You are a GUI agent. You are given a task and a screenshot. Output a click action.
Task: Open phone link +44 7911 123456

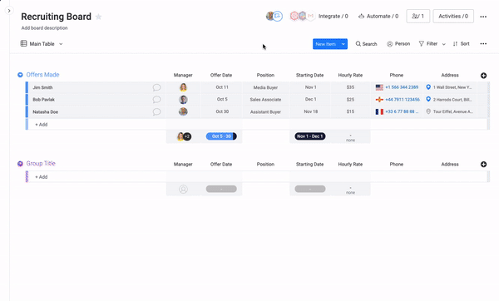[x=403, y=100]
